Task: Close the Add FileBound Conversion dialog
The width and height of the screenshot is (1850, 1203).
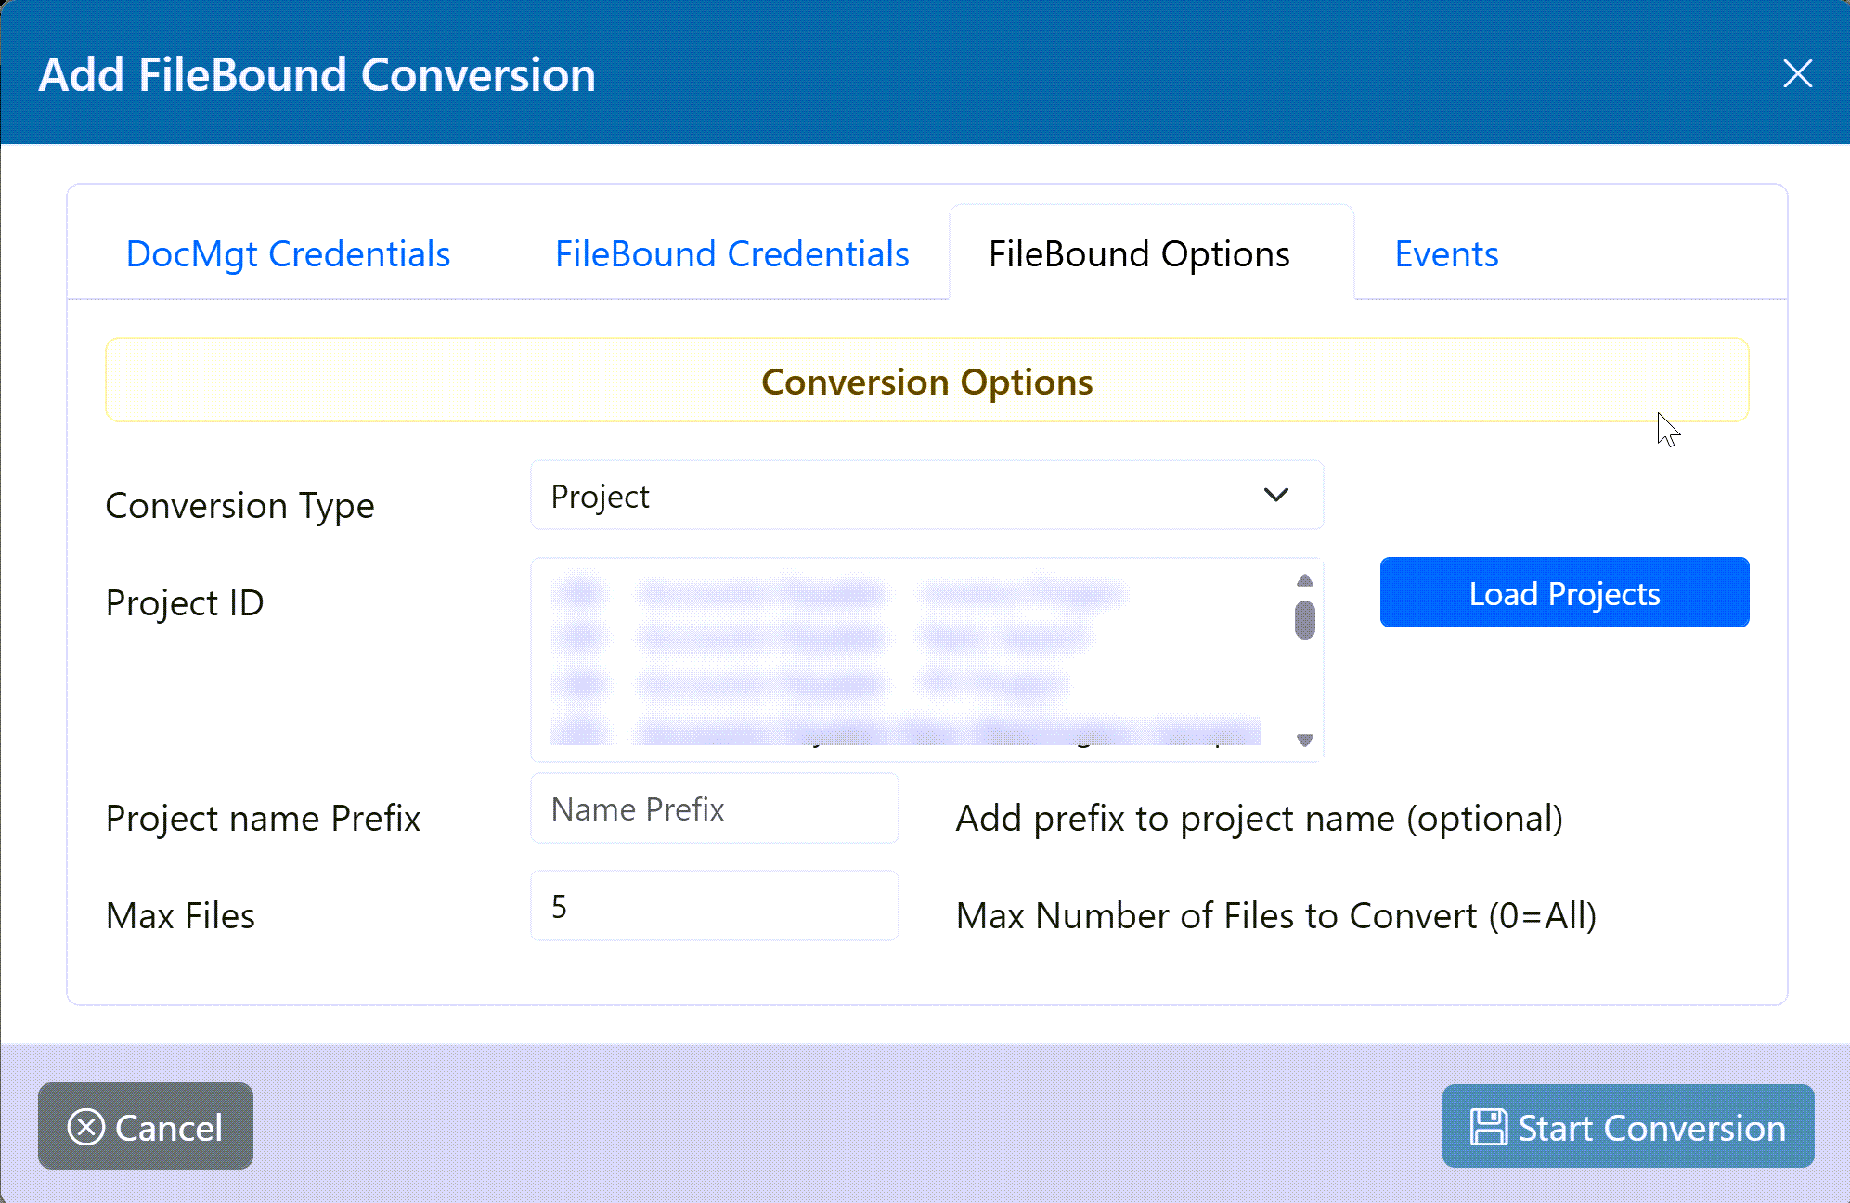Action: [x=1797, y=73]
